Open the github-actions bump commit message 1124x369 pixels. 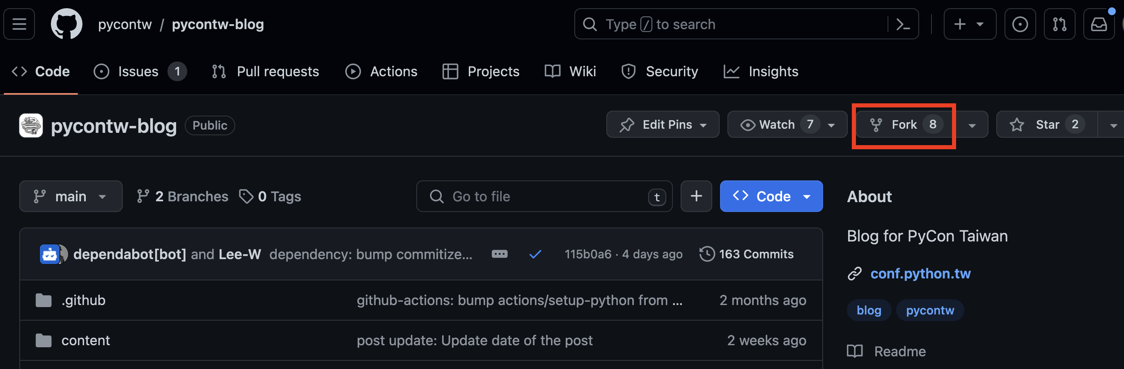519,300
